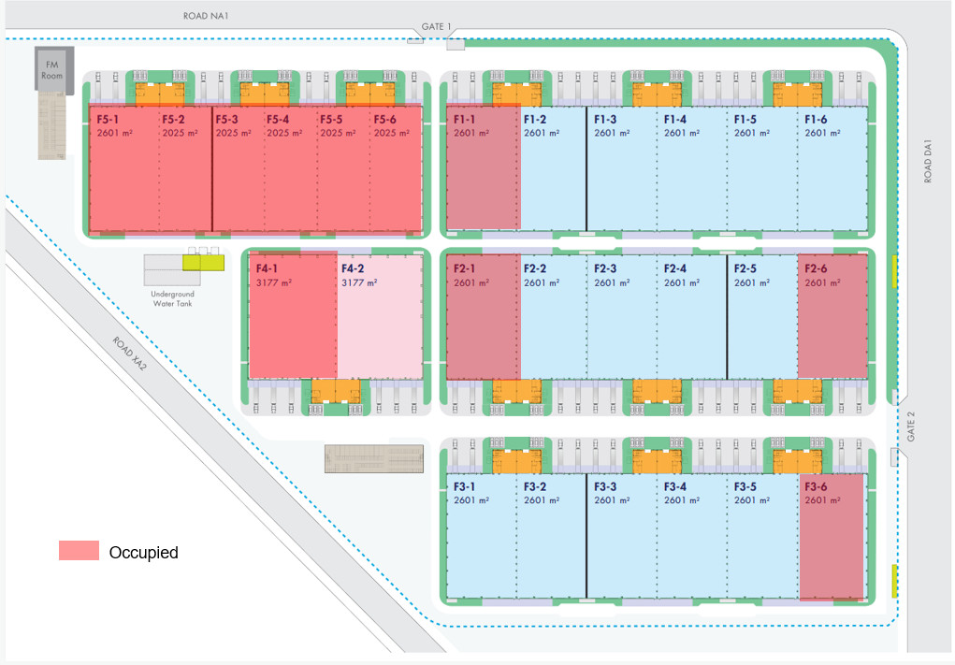The image size is (955, 665).
Task: Click occupied unit F2-1
Action: tap(484, 317)
